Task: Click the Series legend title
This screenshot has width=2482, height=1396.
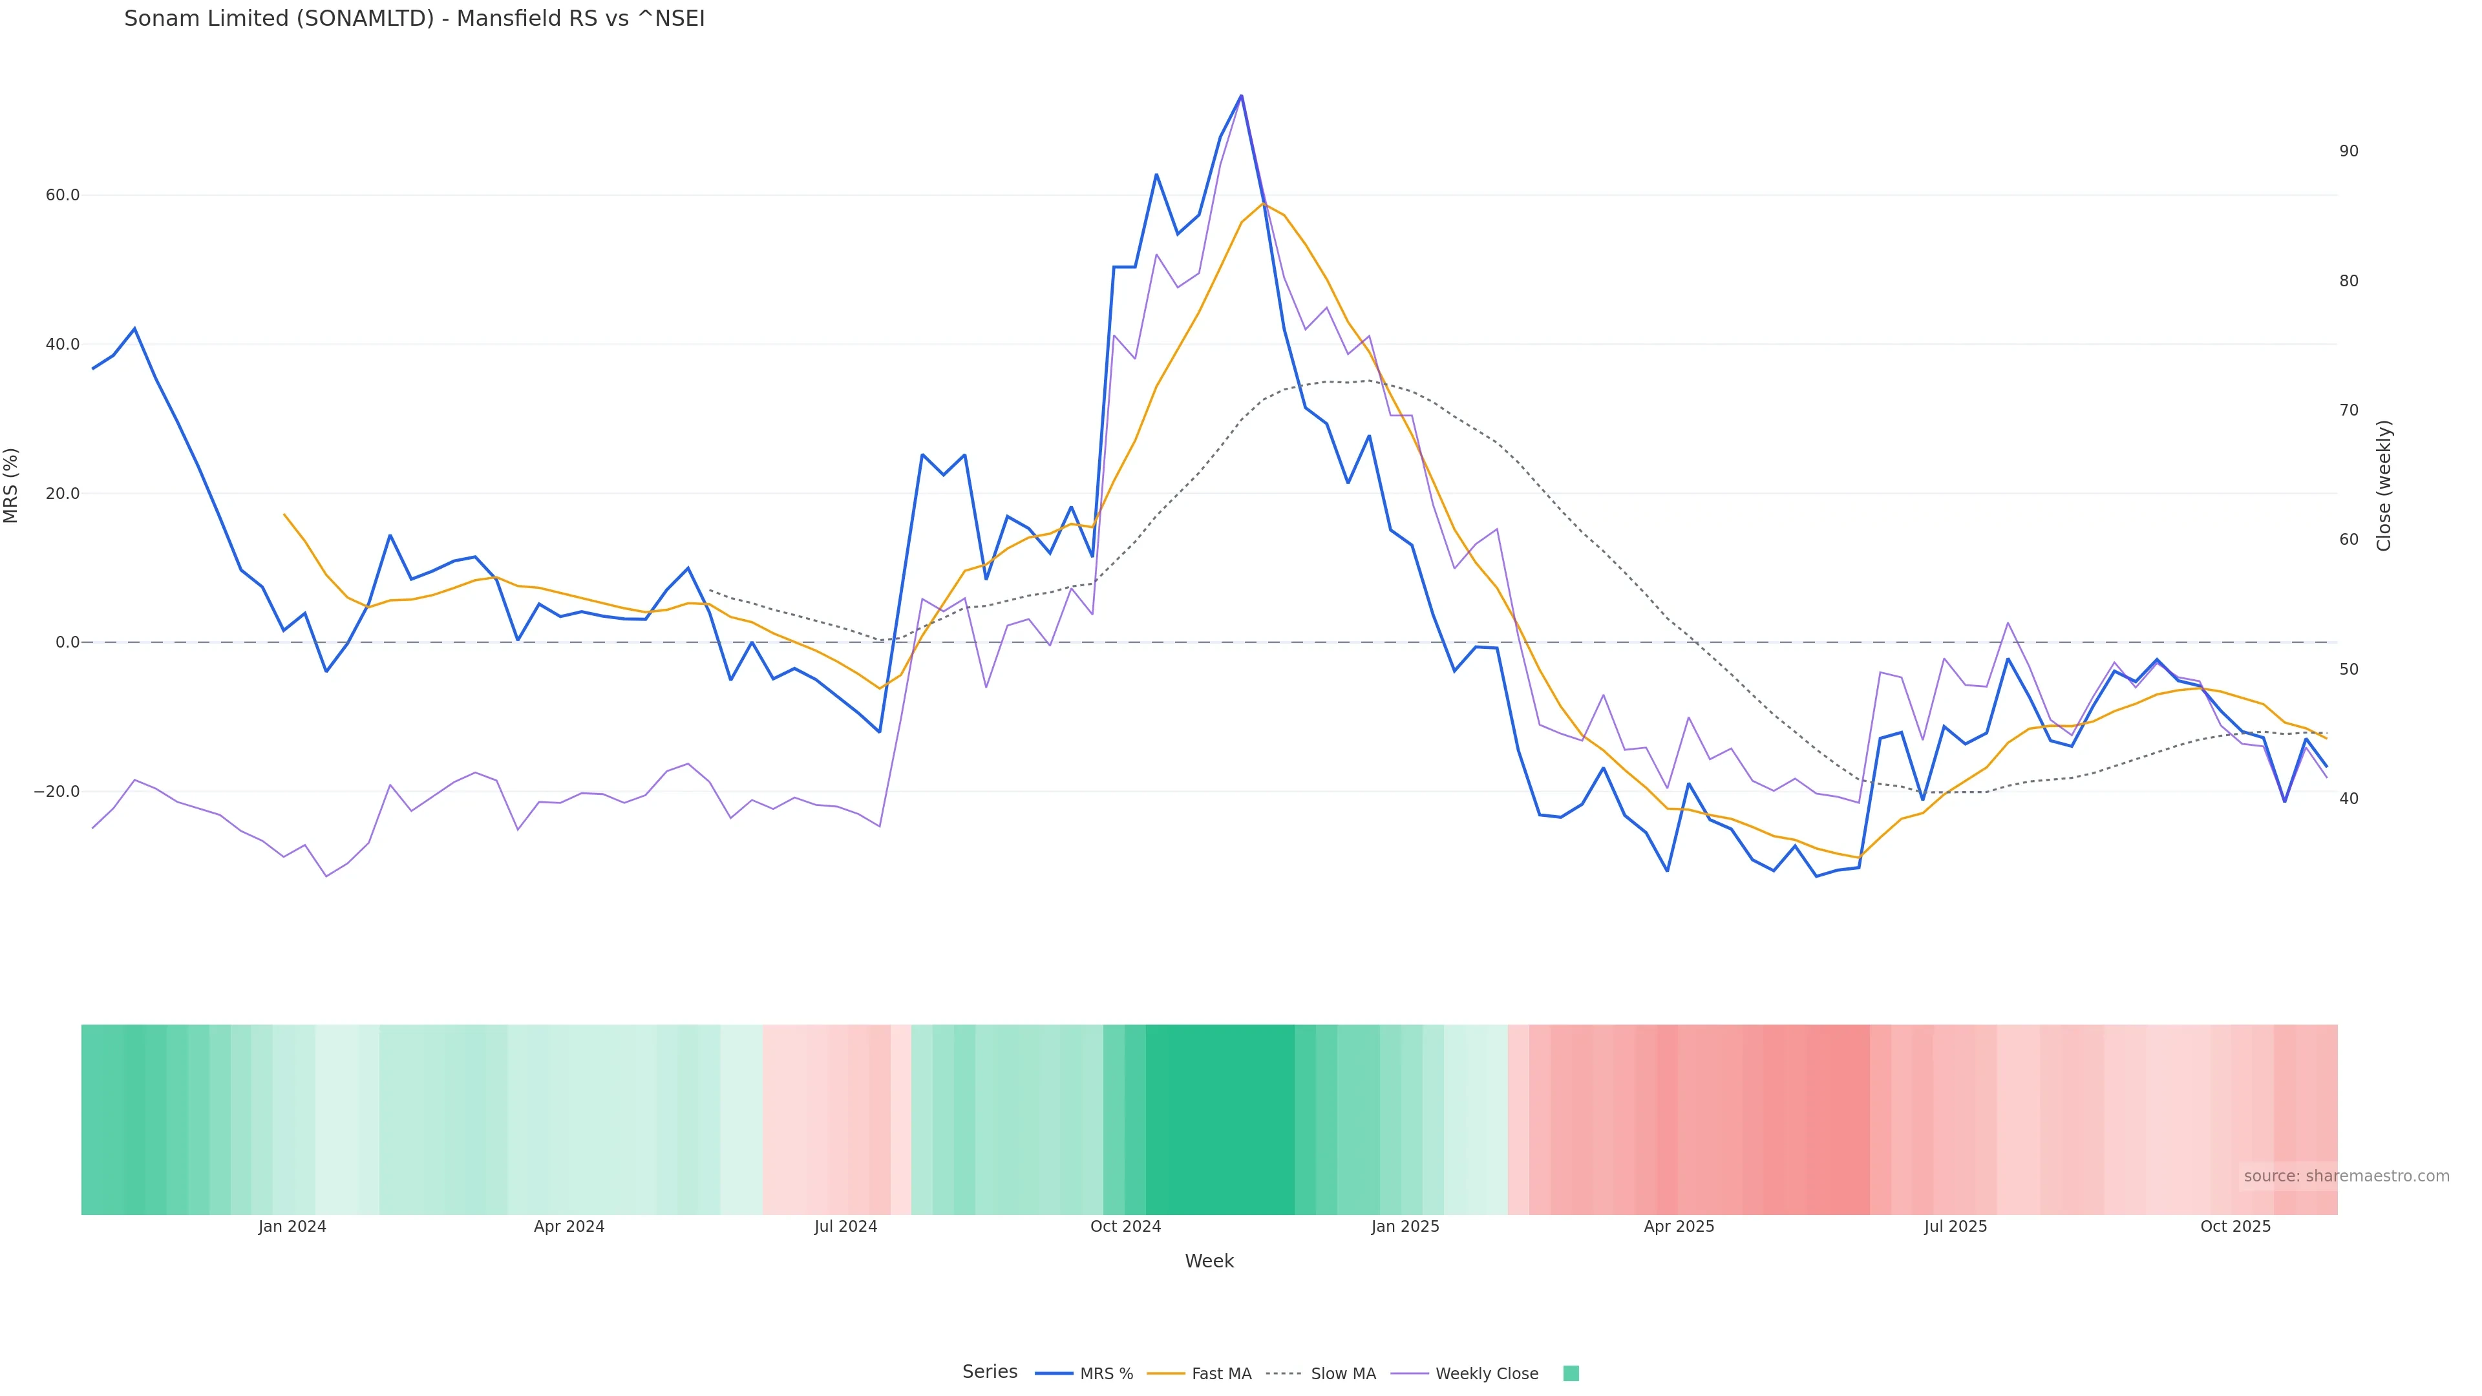Action: [990, 1372]
